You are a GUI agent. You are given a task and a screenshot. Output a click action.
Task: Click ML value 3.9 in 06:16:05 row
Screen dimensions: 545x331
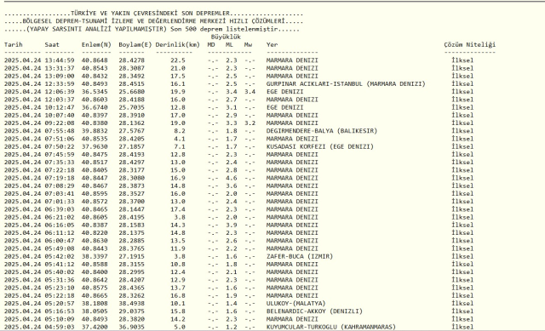tap(231, 225)
